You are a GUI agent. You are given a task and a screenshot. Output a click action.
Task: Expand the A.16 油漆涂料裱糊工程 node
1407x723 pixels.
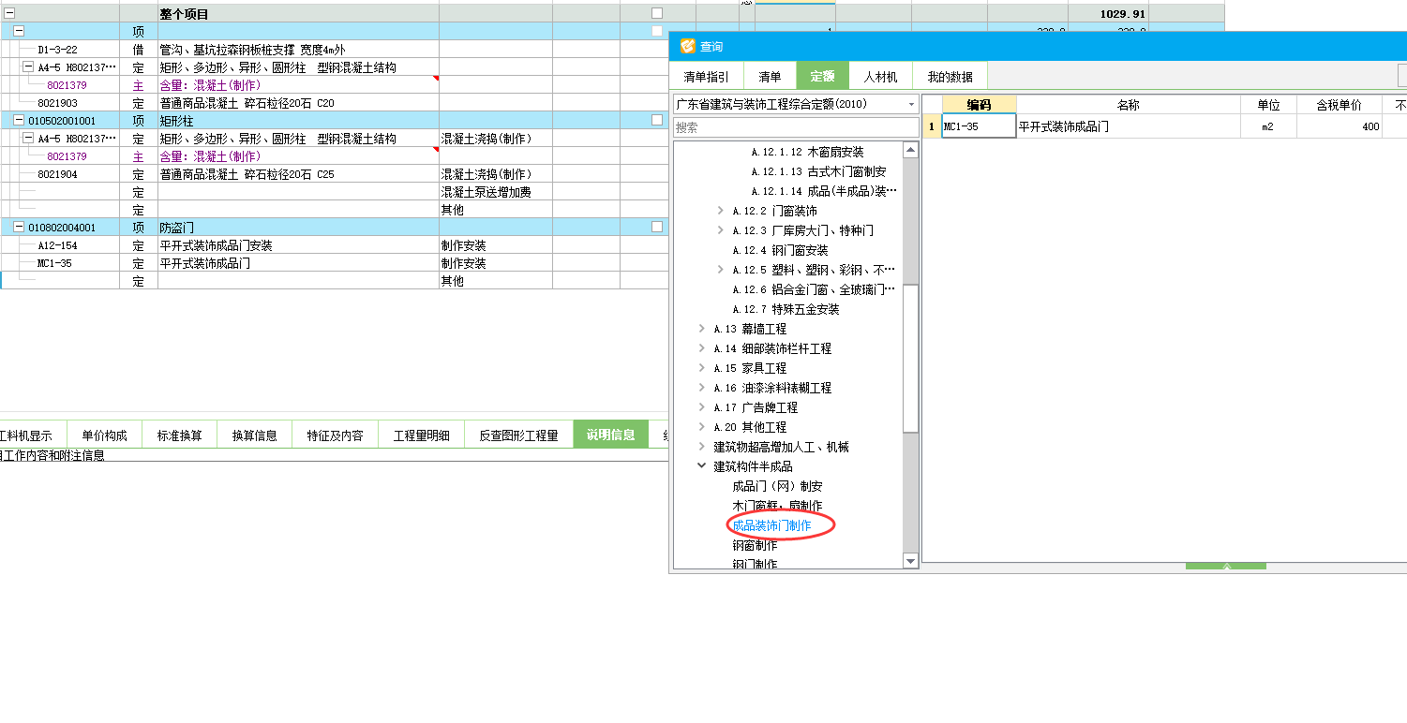coord(701,388)
